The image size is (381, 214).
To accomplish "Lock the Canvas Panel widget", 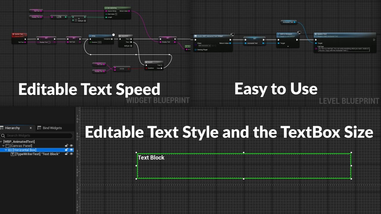I will point(66,146).
